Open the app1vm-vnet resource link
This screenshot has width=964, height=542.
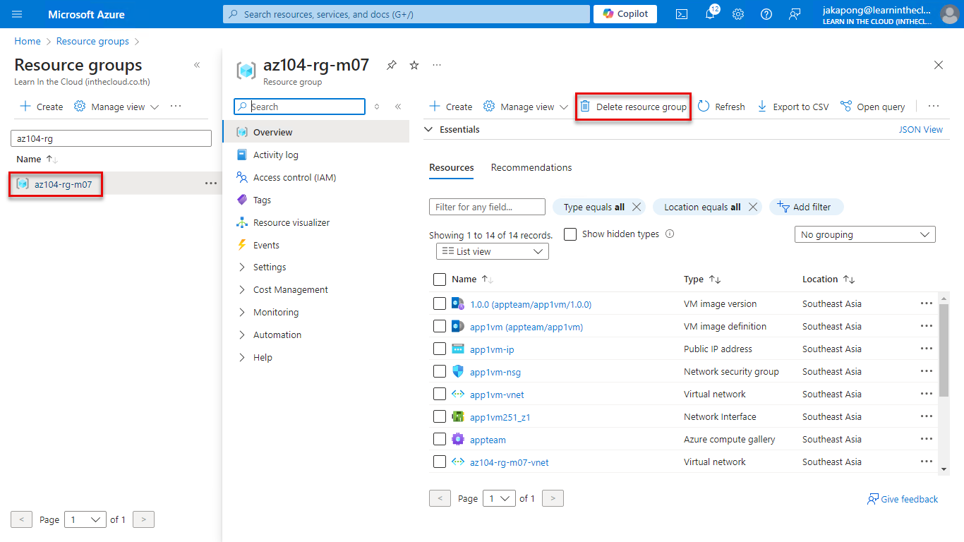[x=497, y=395]
